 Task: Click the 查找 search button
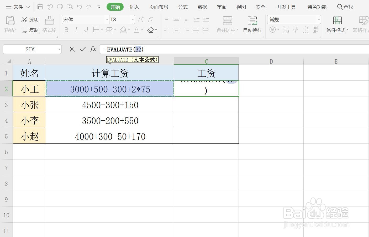(x=345, y=7)
